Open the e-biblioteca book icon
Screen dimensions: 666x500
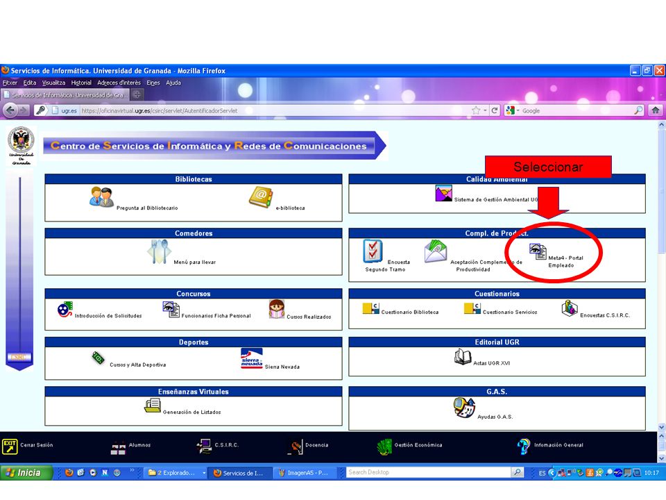pyautogui.click(x=260, y=197)
